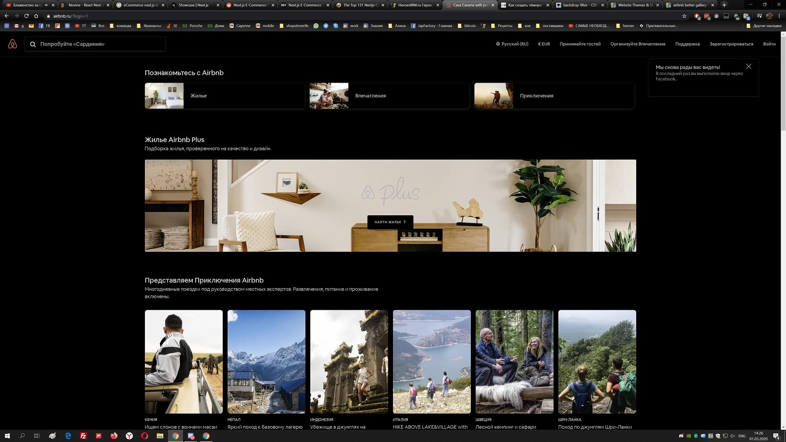Click the Airbnb search input field
This screenshot has width=786, height=442.
(95, 44)
